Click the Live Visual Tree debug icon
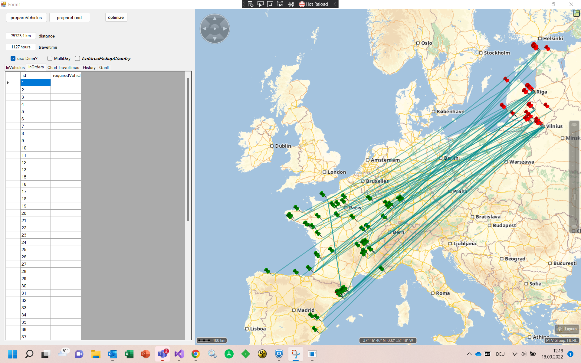 251,4
